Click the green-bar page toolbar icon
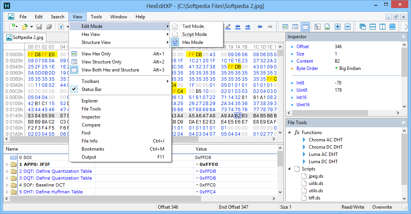411x214 pixels. [327, 26]
